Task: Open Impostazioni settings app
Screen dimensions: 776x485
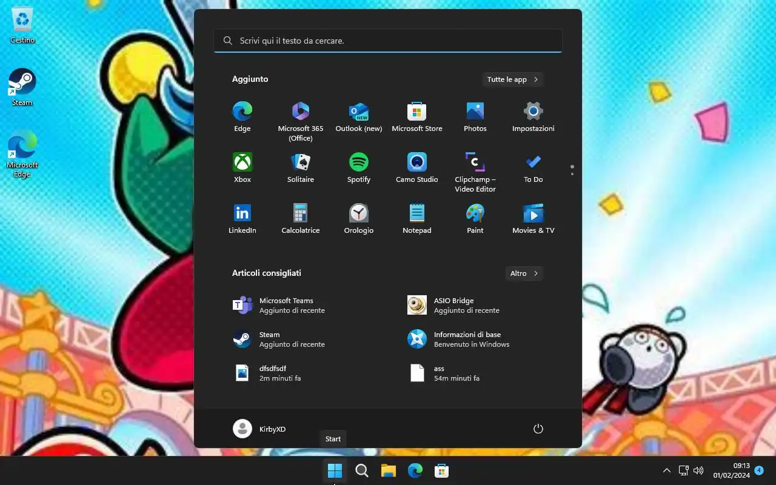Action: pyautogui.click(x=533, y=117)
